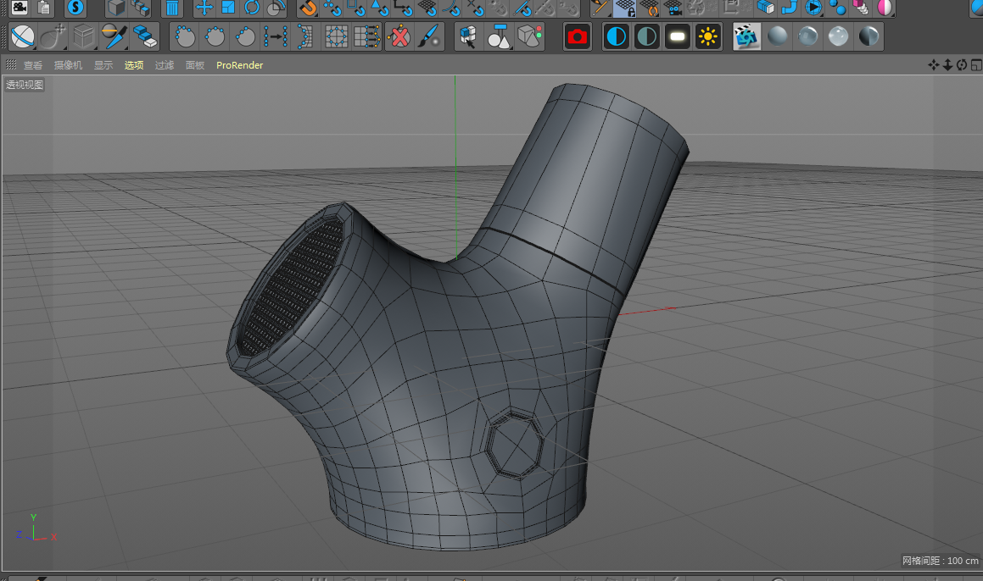Open the sphere with blue ring dropdown
The width and height of the screenshot is (983, 581).
[23, 37]
